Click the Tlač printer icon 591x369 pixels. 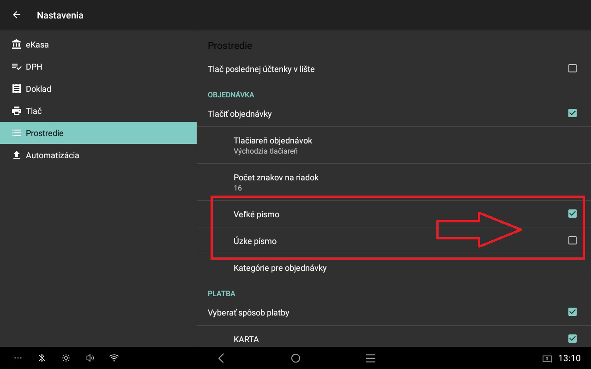17,111
